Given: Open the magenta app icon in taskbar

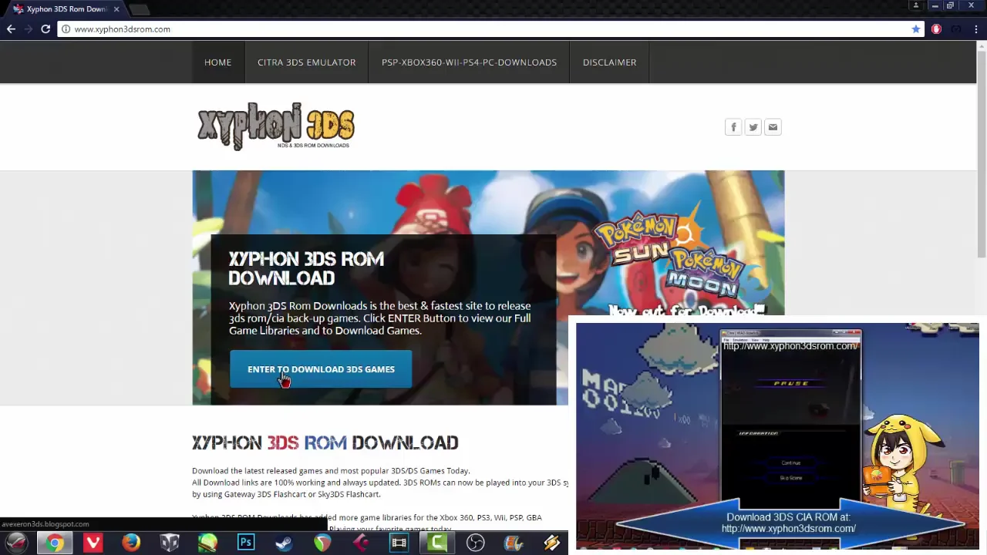Looking at the screenshot, I should pyautogui.click(x=360, y=543).
